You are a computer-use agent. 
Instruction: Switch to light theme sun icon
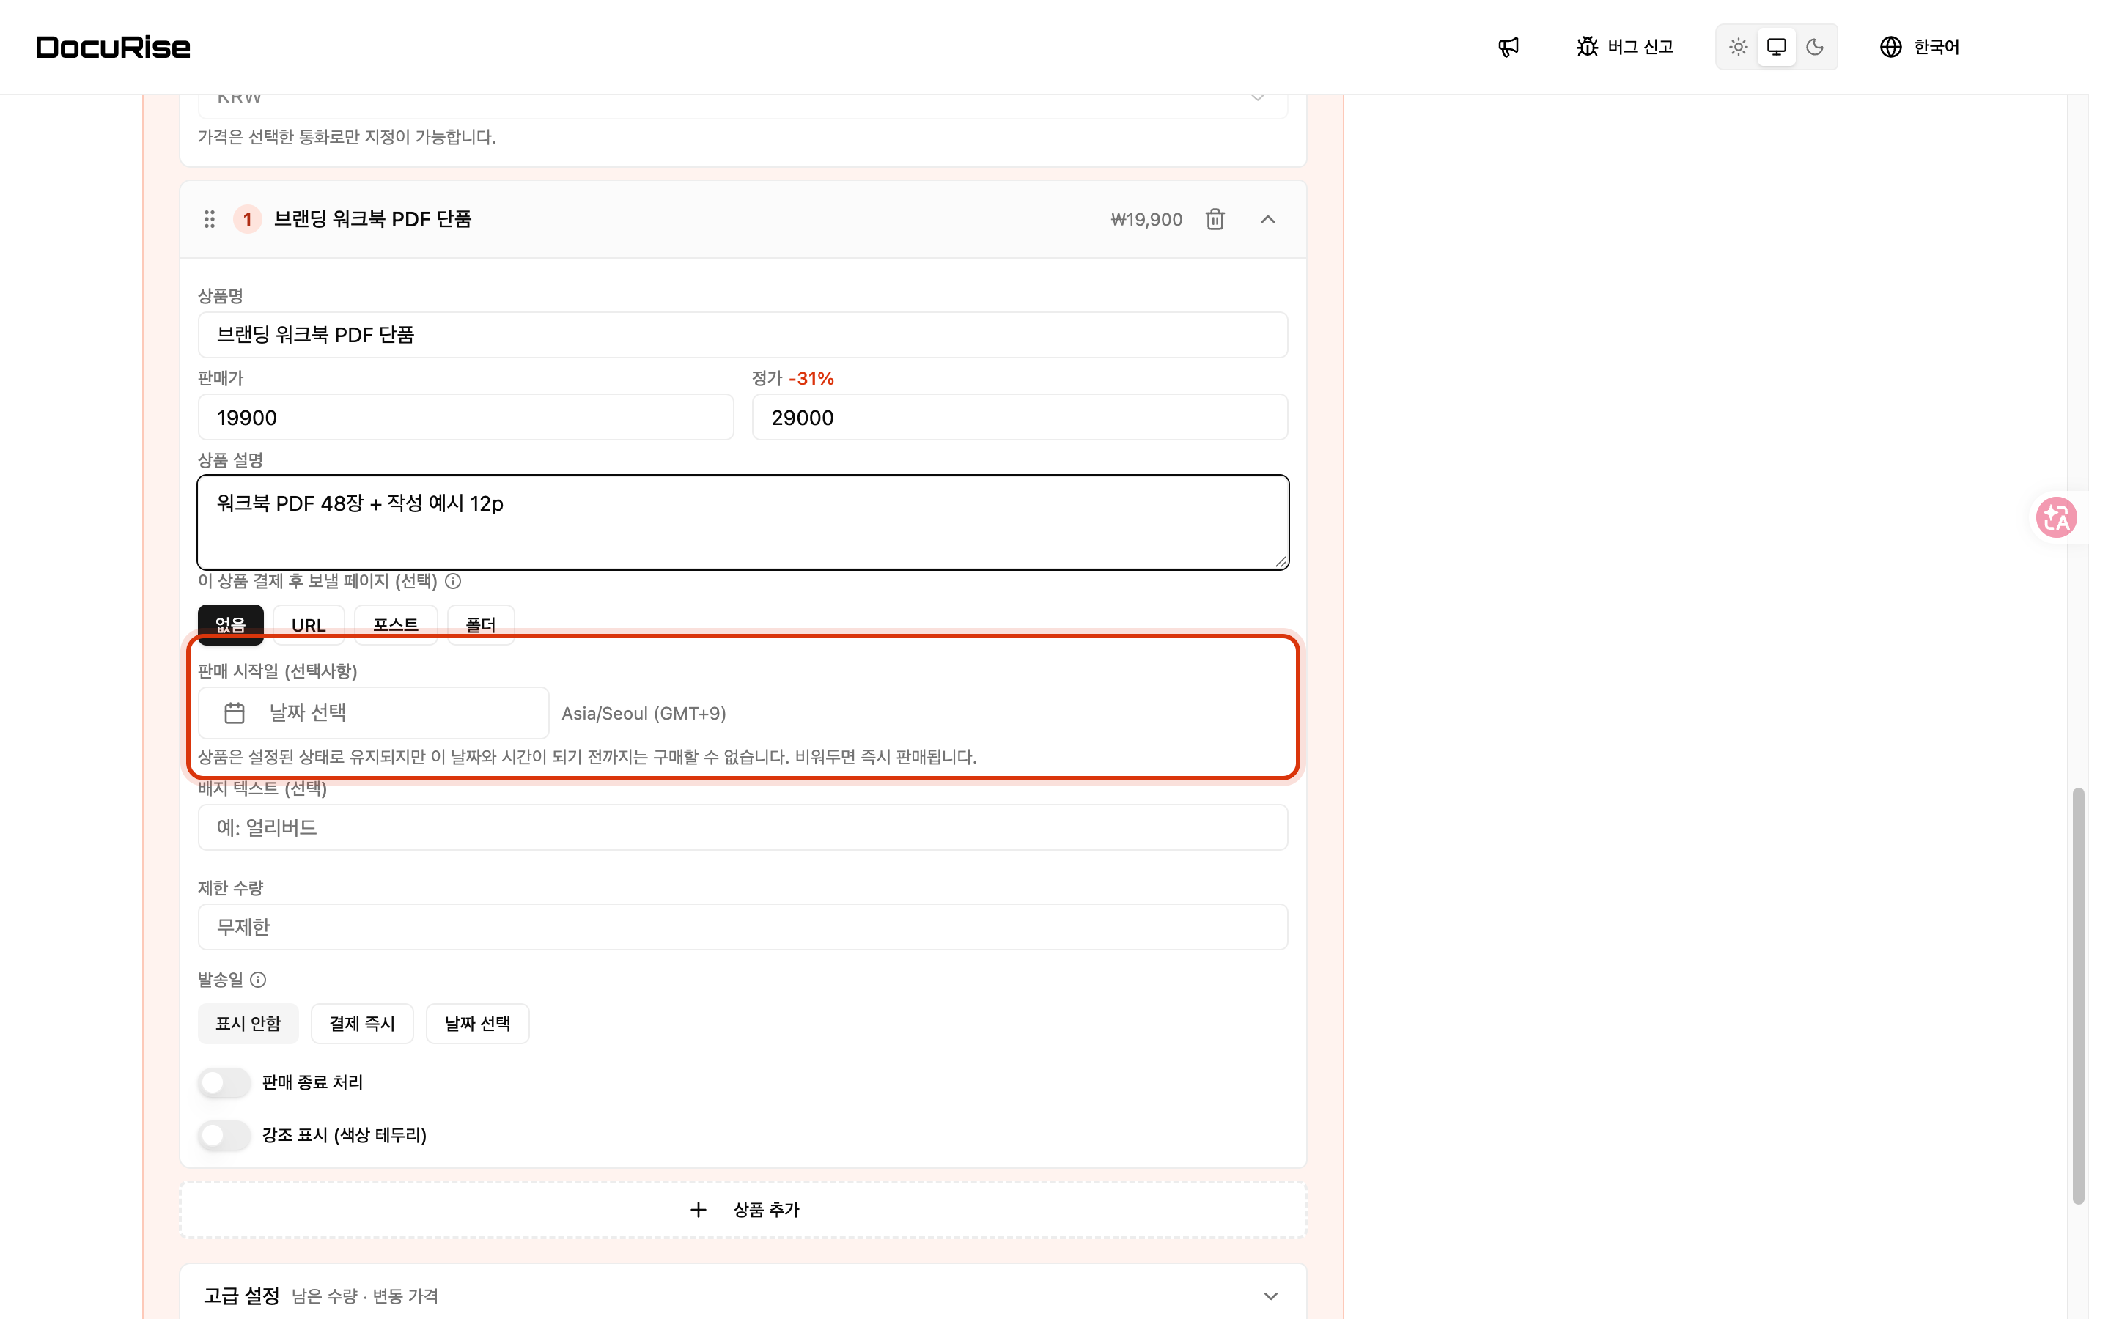(x=1738, y=47)
